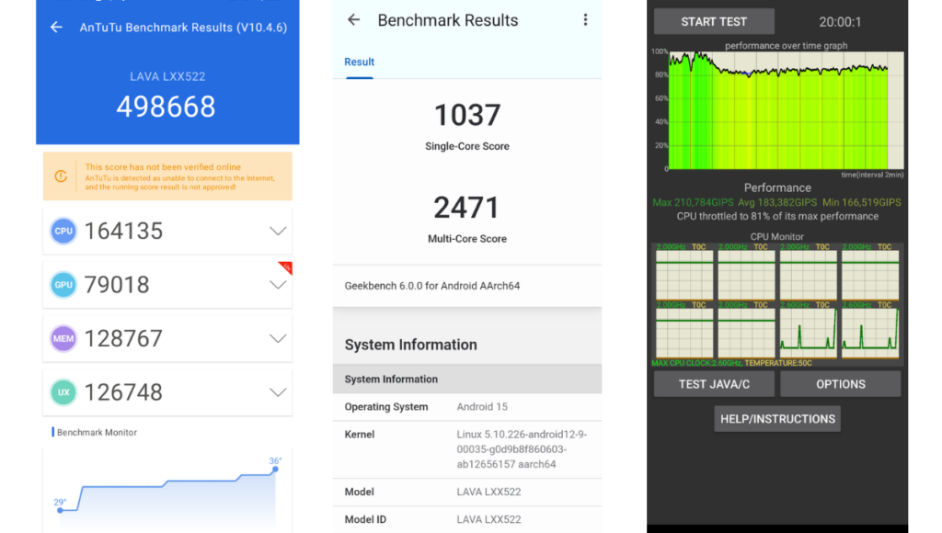Screen dimensions: 942x533
Task: Click the Single-Core Score 1037
Action: [x=467, y=115]
